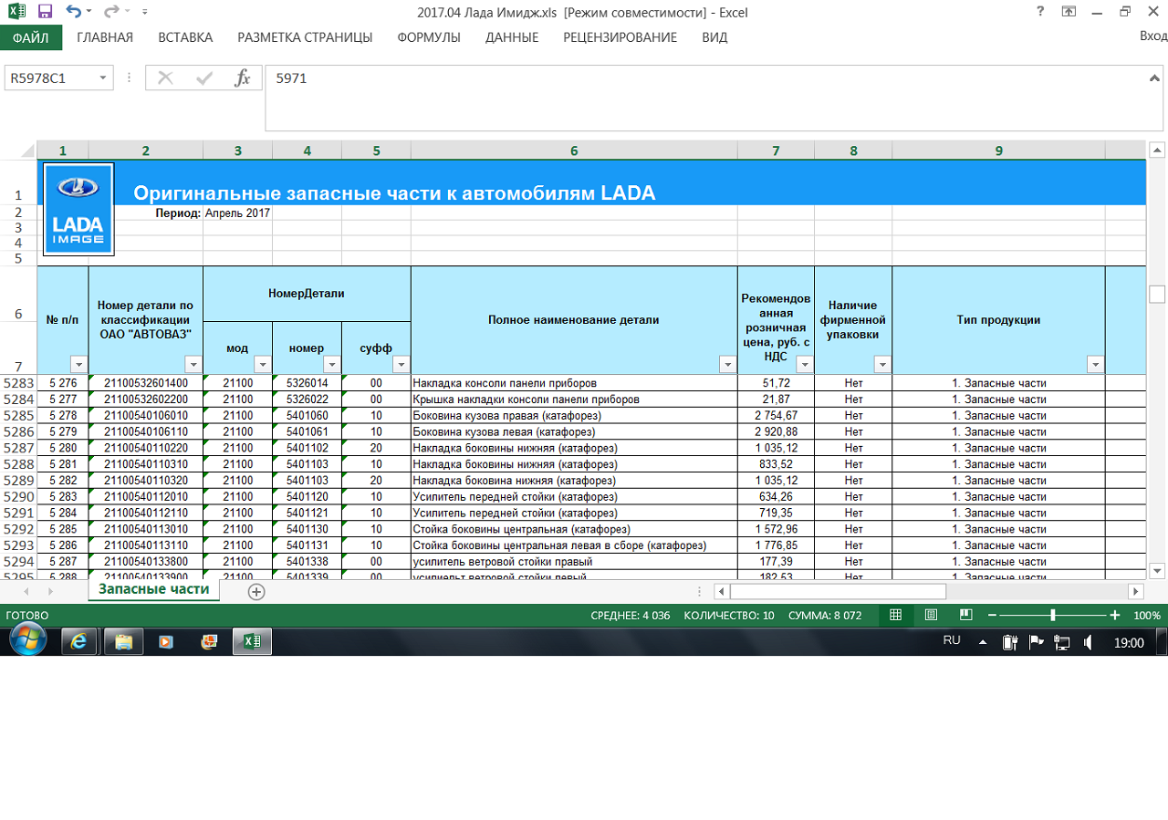
Task: Open the ФАЙЛ tab
Action: click(31, 37)
